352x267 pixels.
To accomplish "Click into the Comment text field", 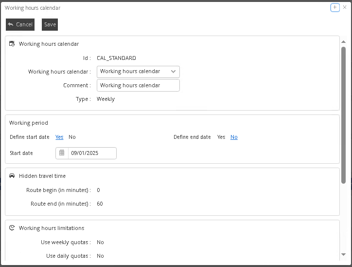I will [x=138, y=85].
